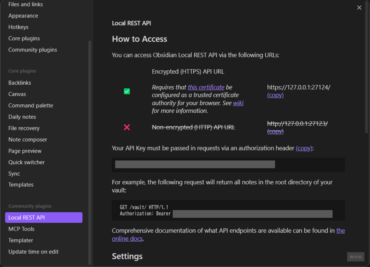The width and height of the screenshot is (370, 267).
Task: Click the sidebar scrollbar
Action: (90, 153)
